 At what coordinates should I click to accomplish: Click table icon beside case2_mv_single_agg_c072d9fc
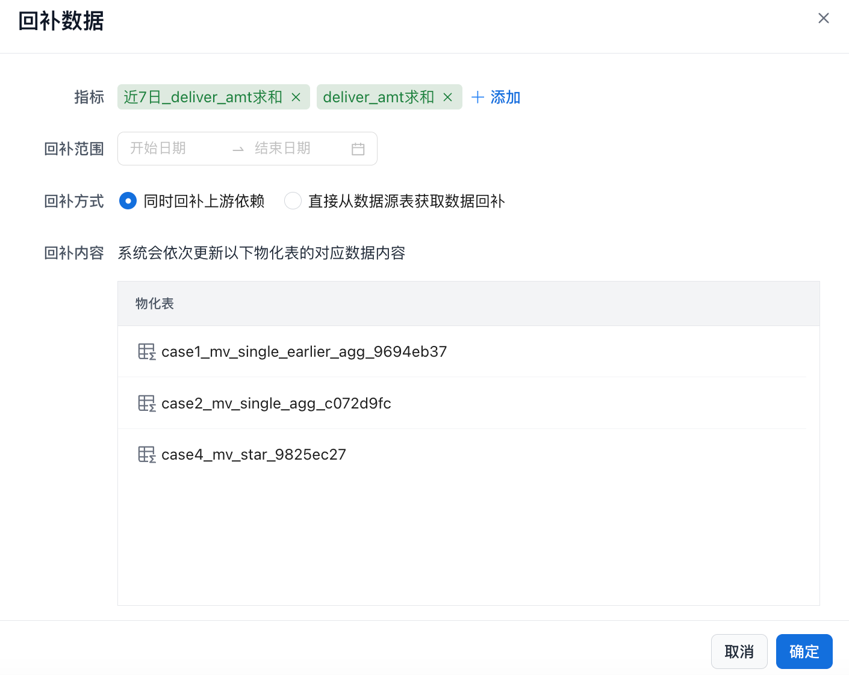[146, 403]
